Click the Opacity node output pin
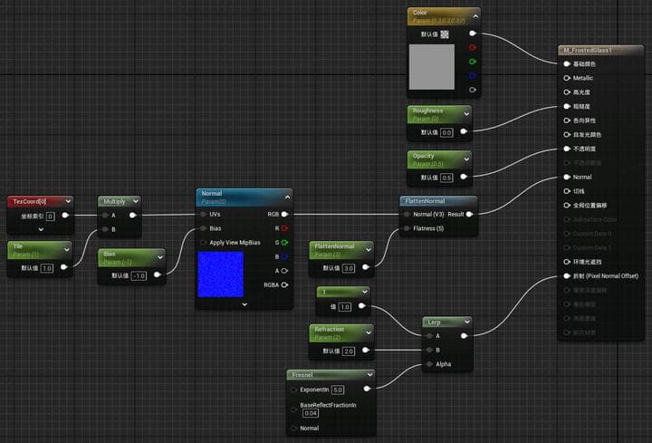Viewport: 652px width, 443px height. click(464, 177)
